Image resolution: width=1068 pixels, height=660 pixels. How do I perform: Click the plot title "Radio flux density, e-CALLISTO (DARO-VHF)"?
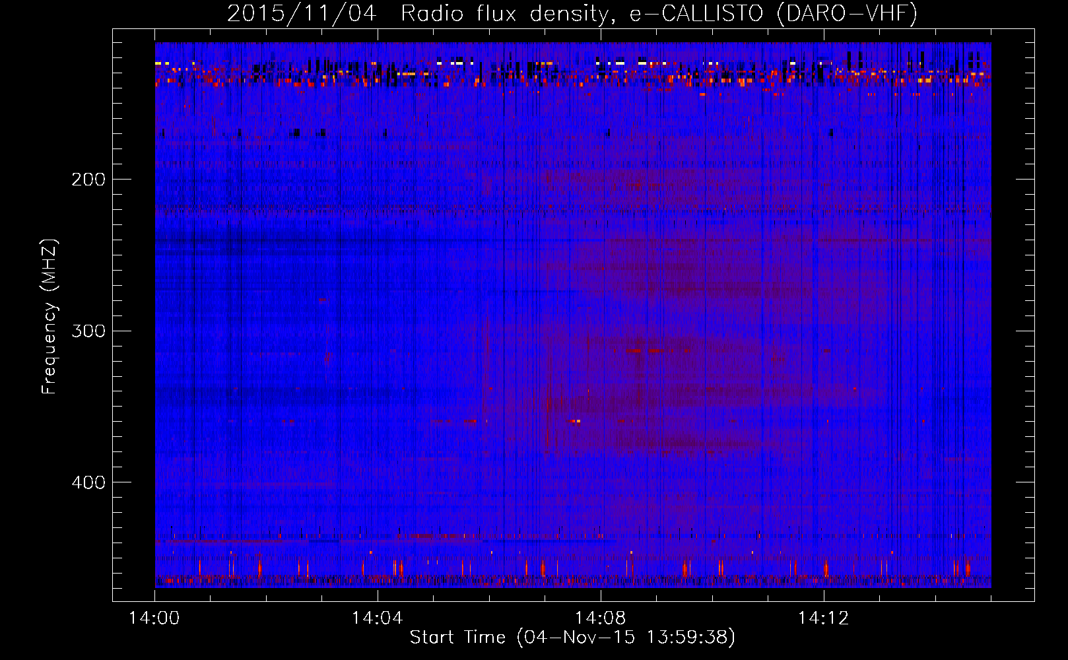click(659, 13)
